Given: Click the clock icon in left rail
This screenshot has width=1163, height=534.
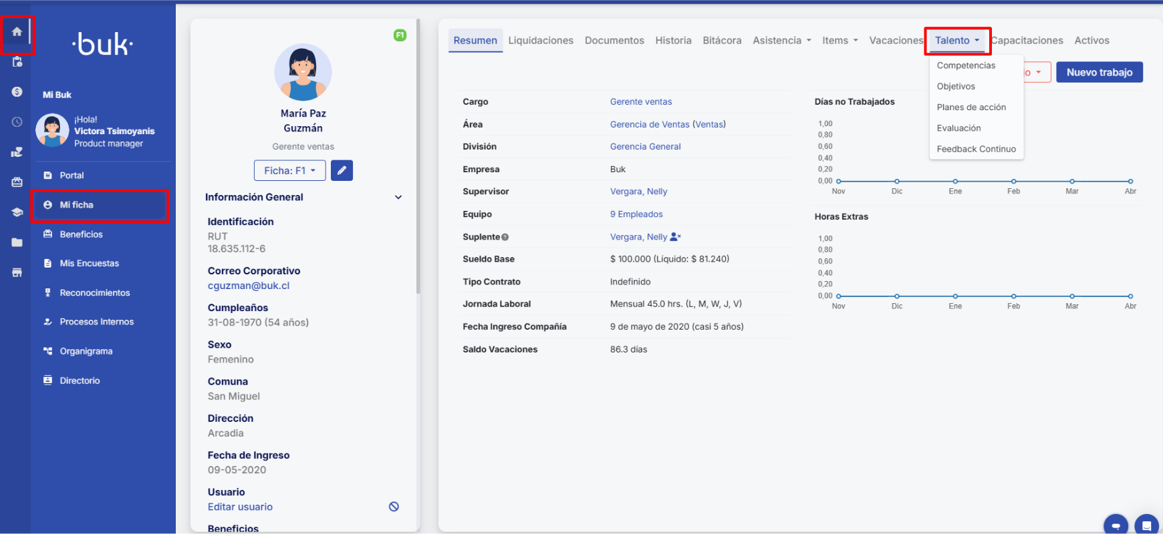Looking at the screenshot, I should 17,122.
